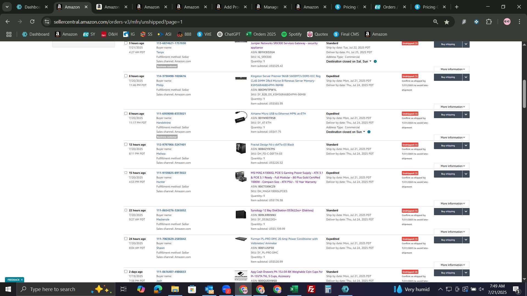Close the Dashboard tab

[x=46, y=7]
